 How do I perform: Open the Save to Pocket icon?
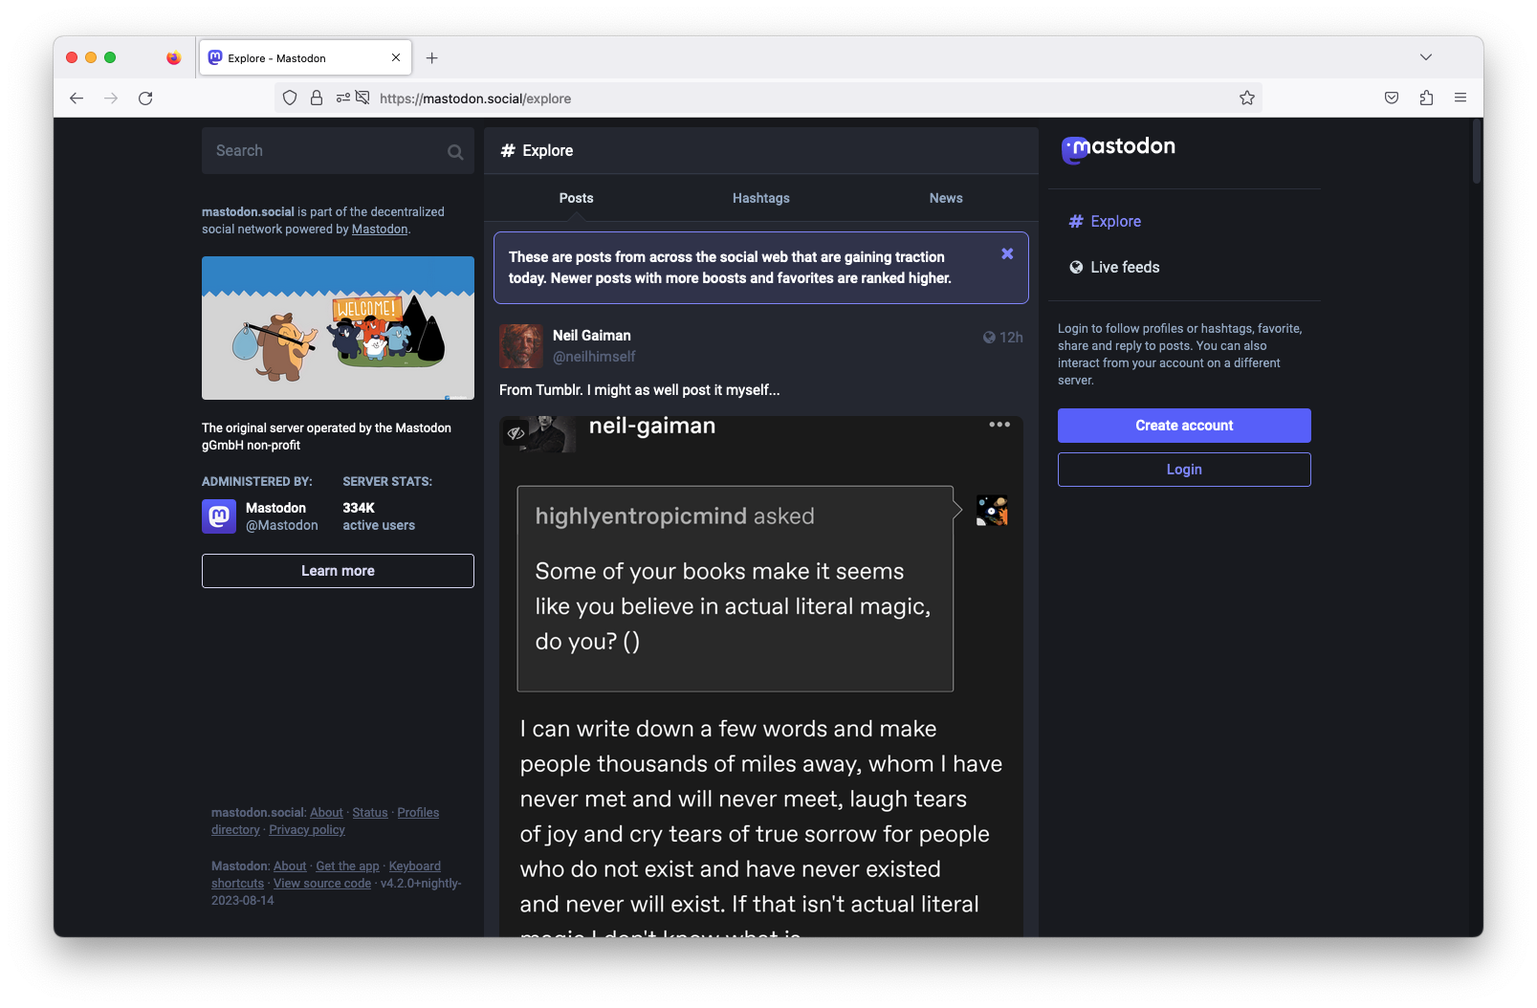coord(1392,99)
